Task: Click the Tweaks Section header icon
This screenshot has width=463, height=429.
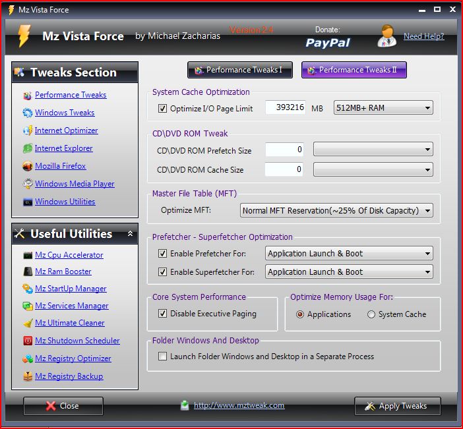Action: pyautogui.click(x=20, y=72)
